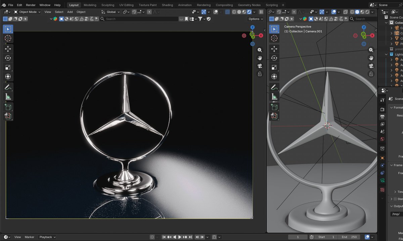Viewport: 403px width, 241px height.
Task: Activate Move tool in Camera Perspective viewport
Action: (274, 49)
